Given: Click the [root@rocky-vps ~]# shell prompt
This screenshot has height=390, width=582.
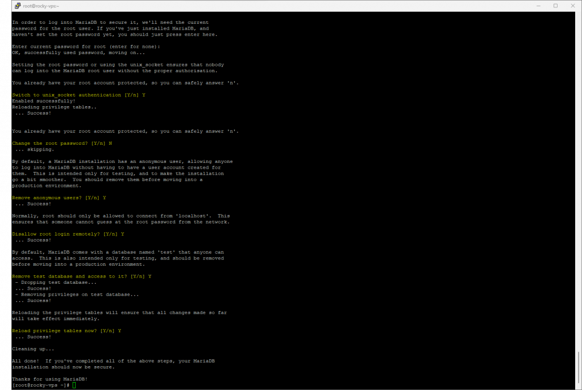Looking at the screenshot, I should (x=41, y=385).
